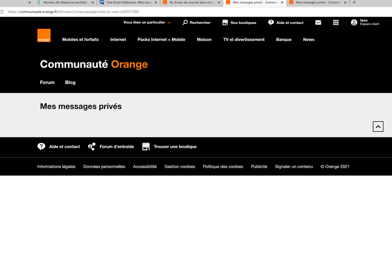Close the Re: Erreur de courriel tab

click(x=219, y=2)
